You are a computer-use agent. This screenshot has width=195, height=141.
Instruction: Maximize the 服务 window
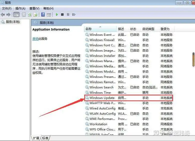(187, 3)
